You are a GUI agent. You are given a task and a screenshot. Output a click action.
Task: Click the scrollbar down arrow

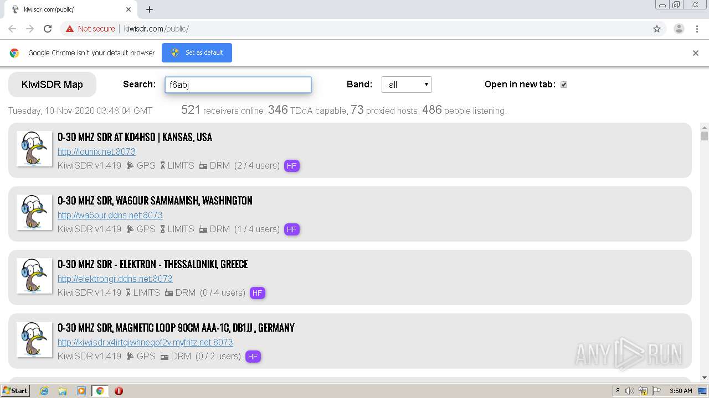pos(705,378)
